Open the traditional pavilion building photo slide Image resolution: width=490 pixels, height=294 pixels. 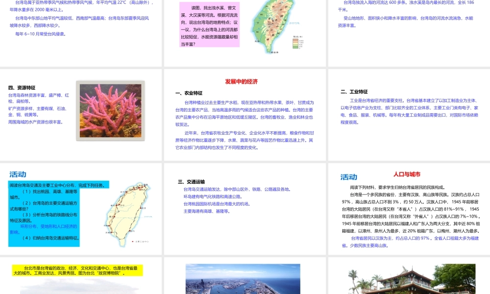(409, 275)
